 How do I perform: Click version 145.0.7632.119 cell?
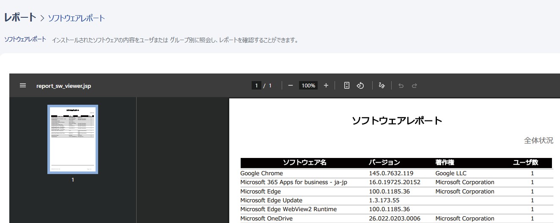[391, 173]
